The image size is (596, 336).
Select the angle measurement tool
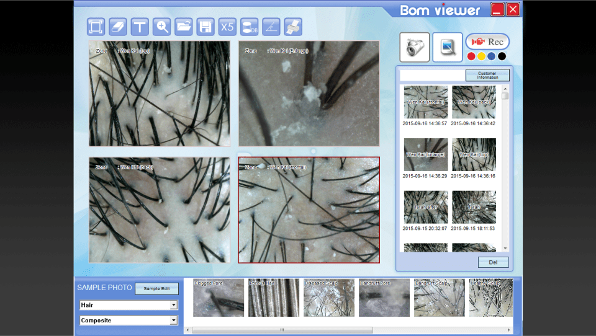click(271, 27)
